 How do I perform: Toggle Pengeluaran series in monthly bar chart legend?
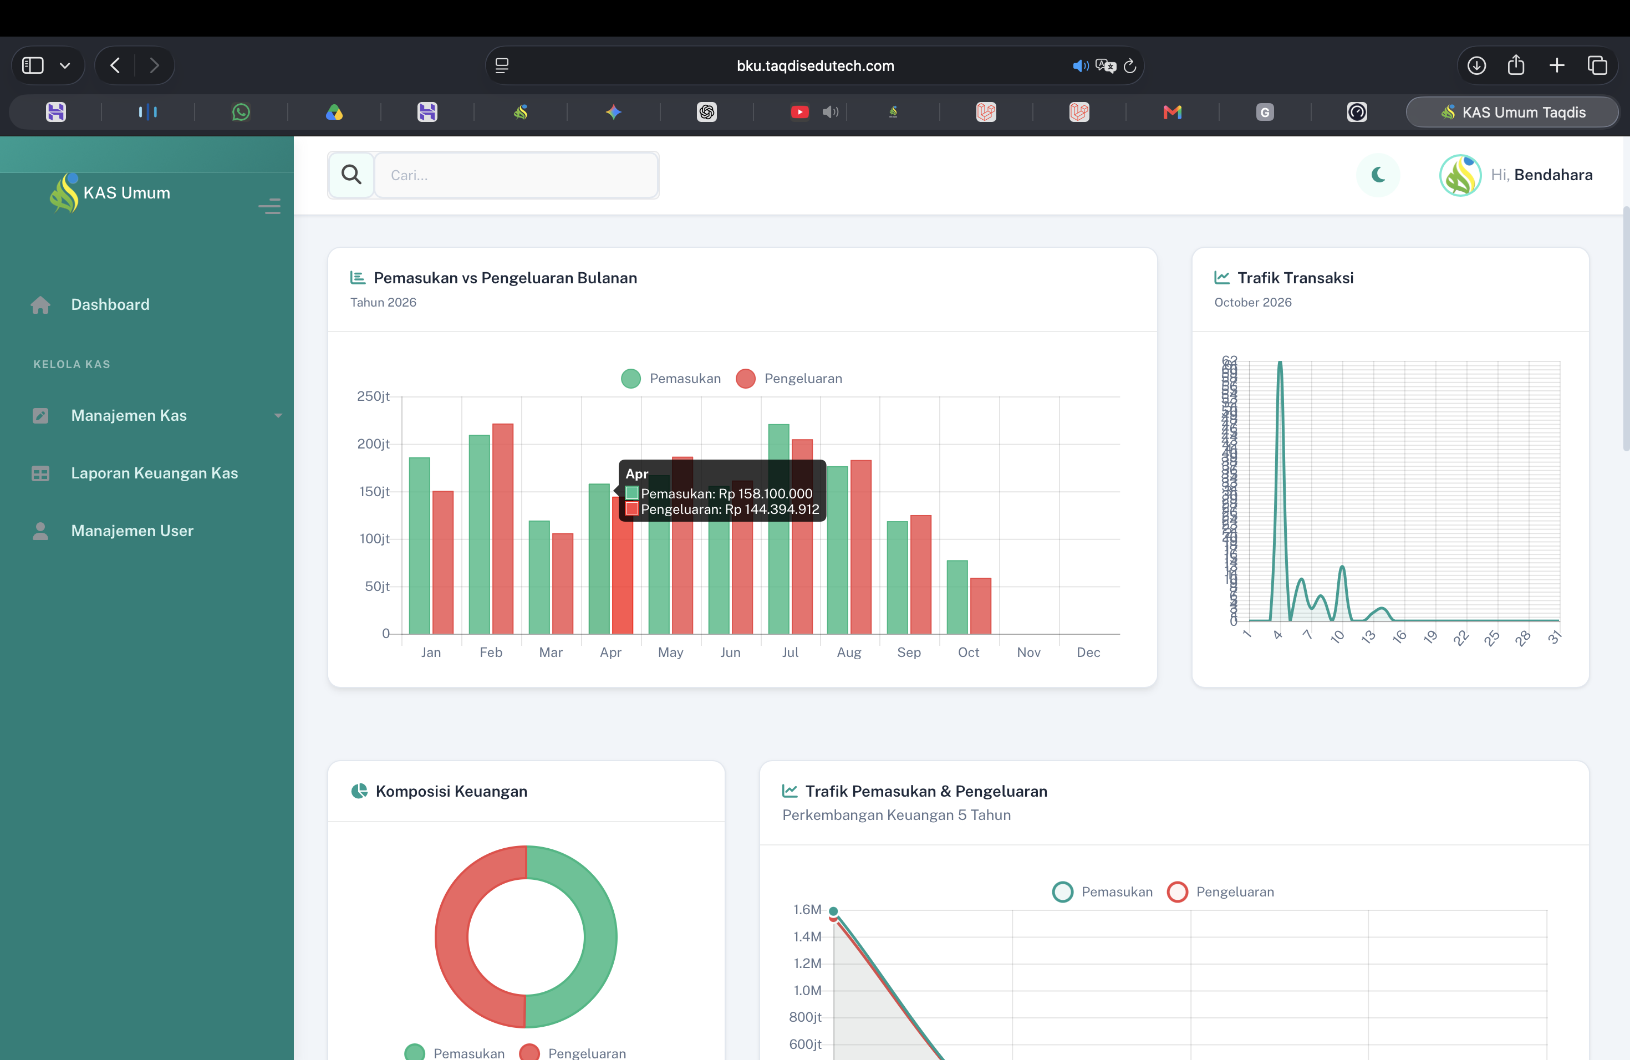pos(789,379)
